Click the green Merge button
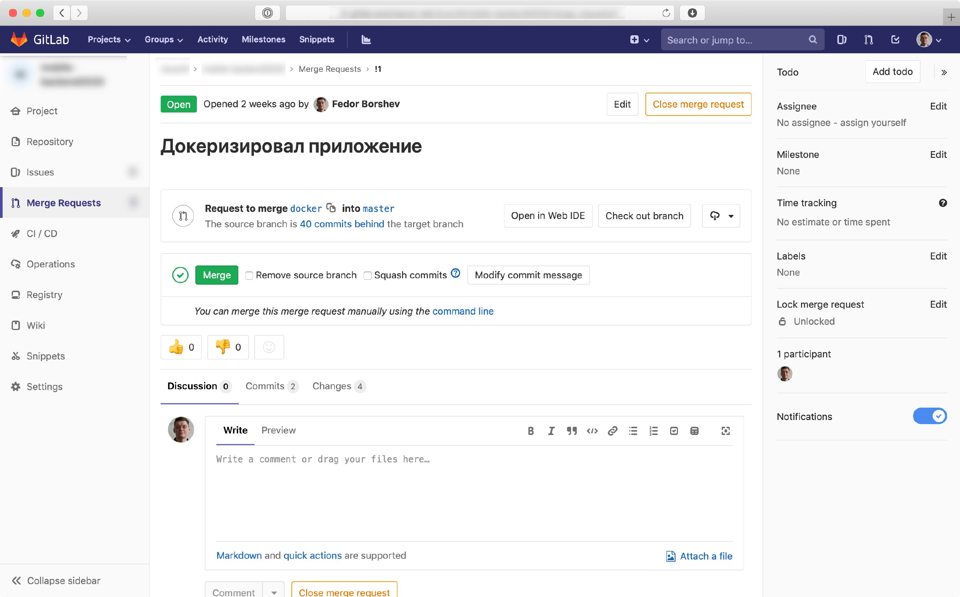 tap(217, 275)
